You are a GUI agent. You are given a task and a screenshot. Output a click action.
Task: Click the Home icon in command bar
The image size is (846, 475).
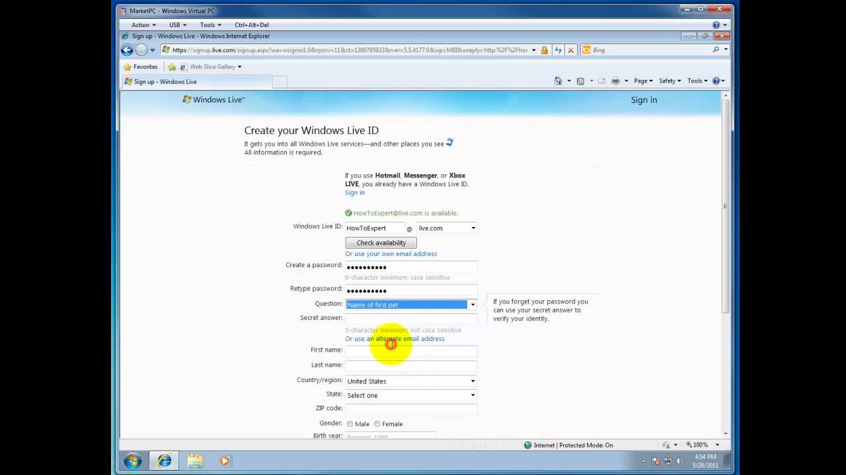(x=558, y=81)
